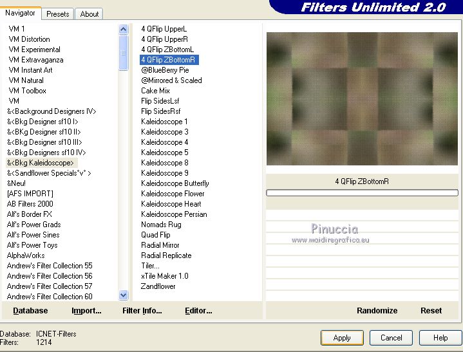This screenshot has width=463, height=352.
Task: Select &<Background Designers IV> category
Action: pos(52,111)
